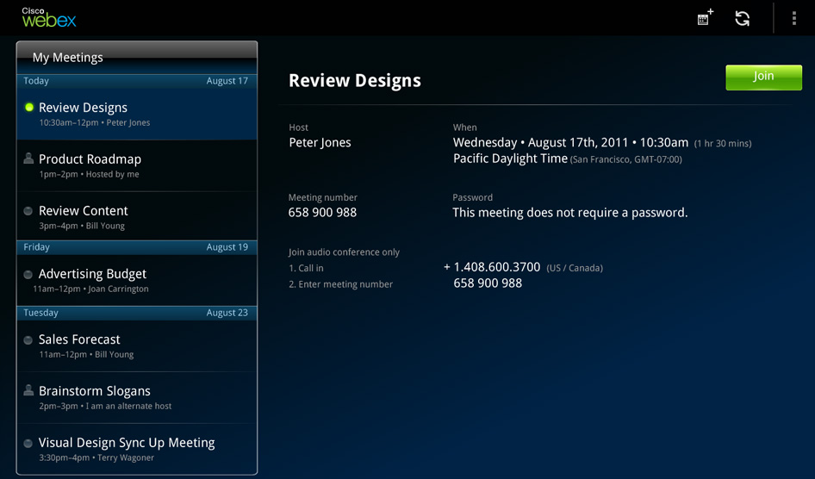Click status icon beside Sales Forecast
Screen dimensions: 815x479
click(x=28, y=340)
